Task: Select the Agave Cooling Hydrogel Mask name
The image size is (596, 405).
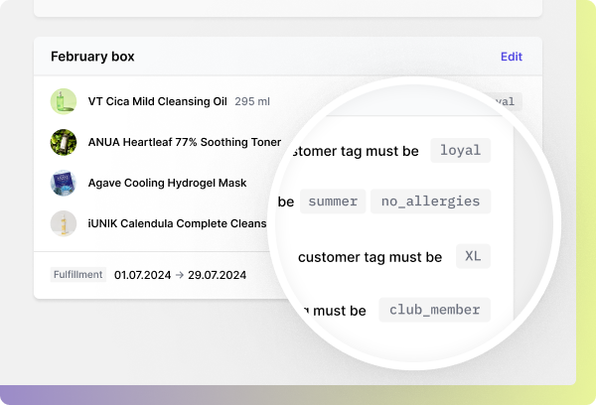Action: click(x=167, y=183)
